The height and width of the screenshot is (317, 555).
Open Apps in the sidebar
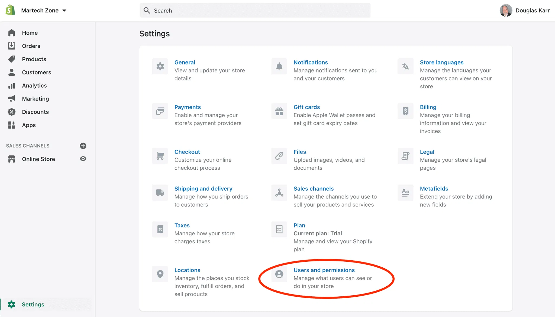(29, 125)
